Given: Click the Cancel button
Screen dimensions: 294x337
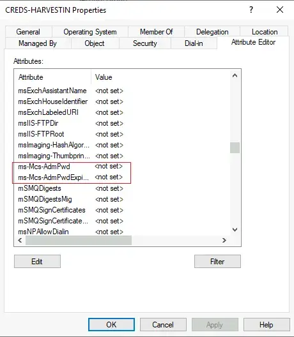Looking at the screenshot, I should 163,324.
